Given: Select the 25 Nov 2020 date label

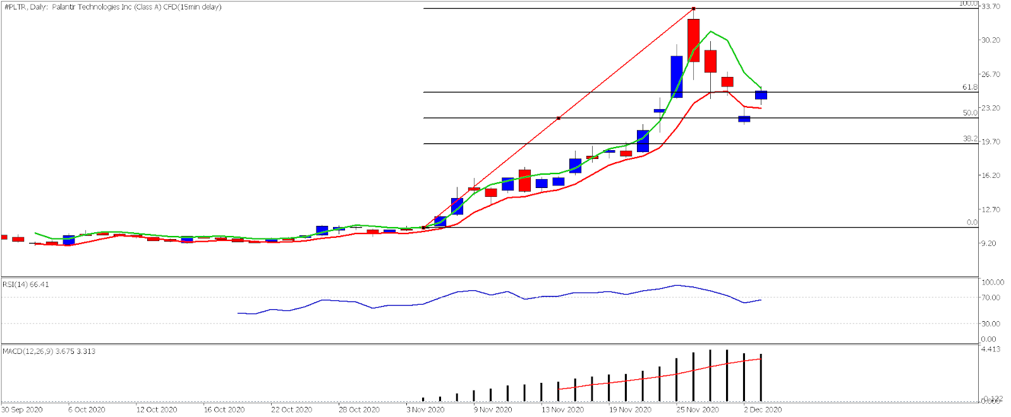Looking at the screenshot, I should [698, 409].
